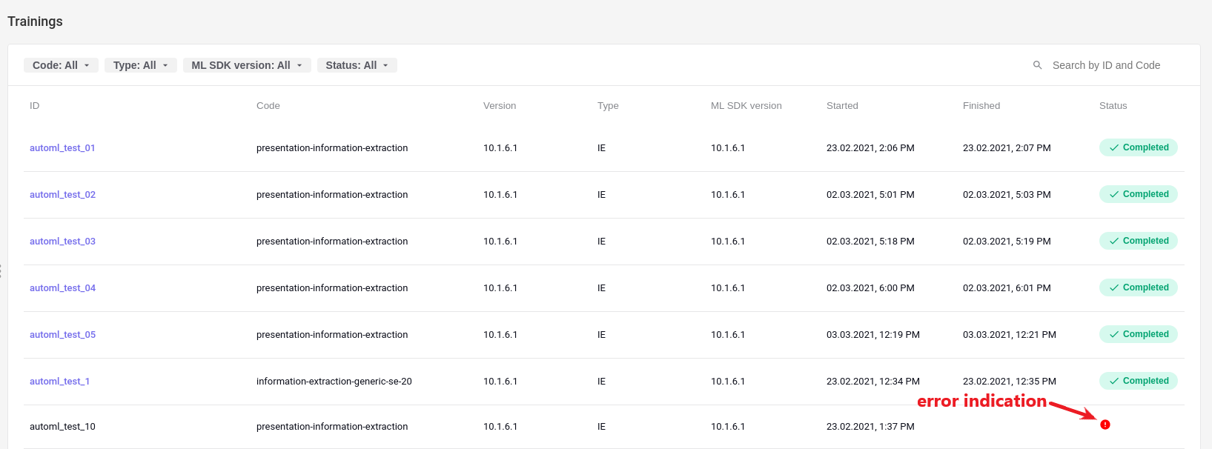1212x449 pixels.
Task: Click Completed status badge for automl_test_01
Action: [1138, 147]
